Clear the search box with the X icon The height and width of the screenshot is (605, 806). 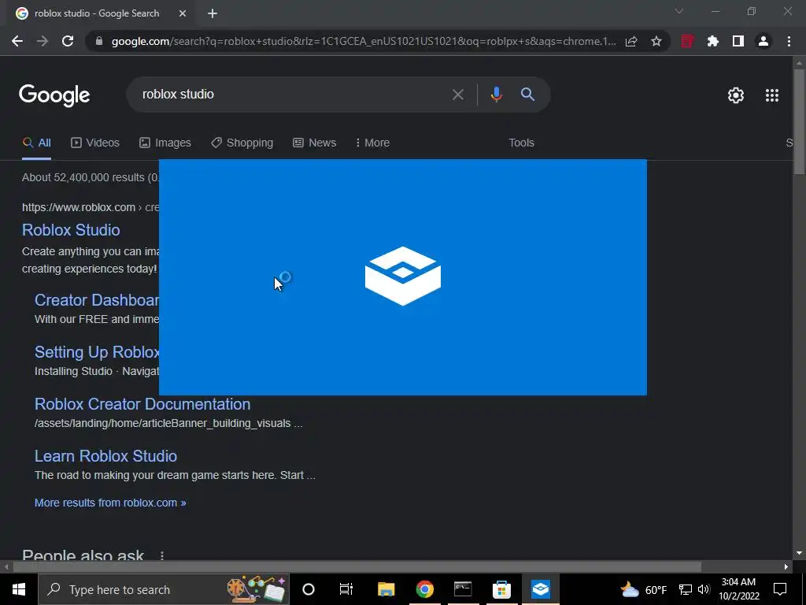pos(457,95)
